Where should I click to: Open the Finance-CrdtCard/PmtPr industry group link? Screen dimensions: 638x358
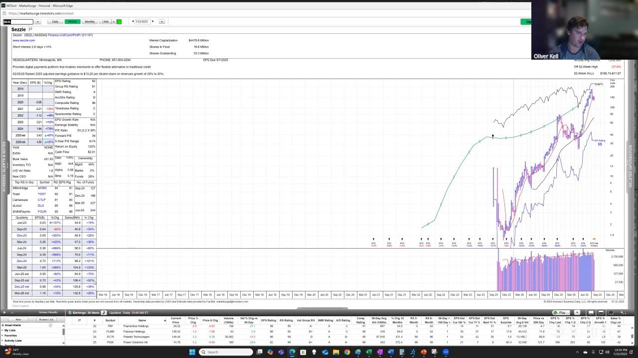[70, 35]
